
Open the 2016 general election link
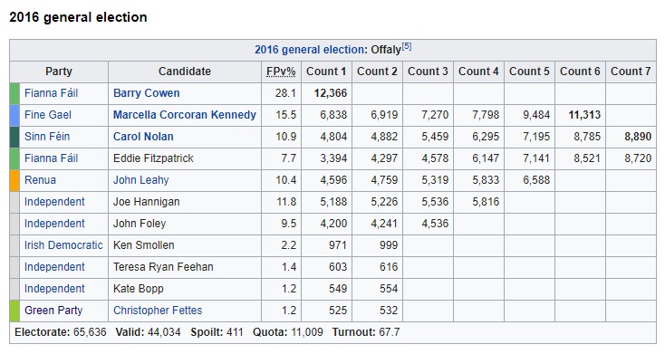tap(310, 50)
